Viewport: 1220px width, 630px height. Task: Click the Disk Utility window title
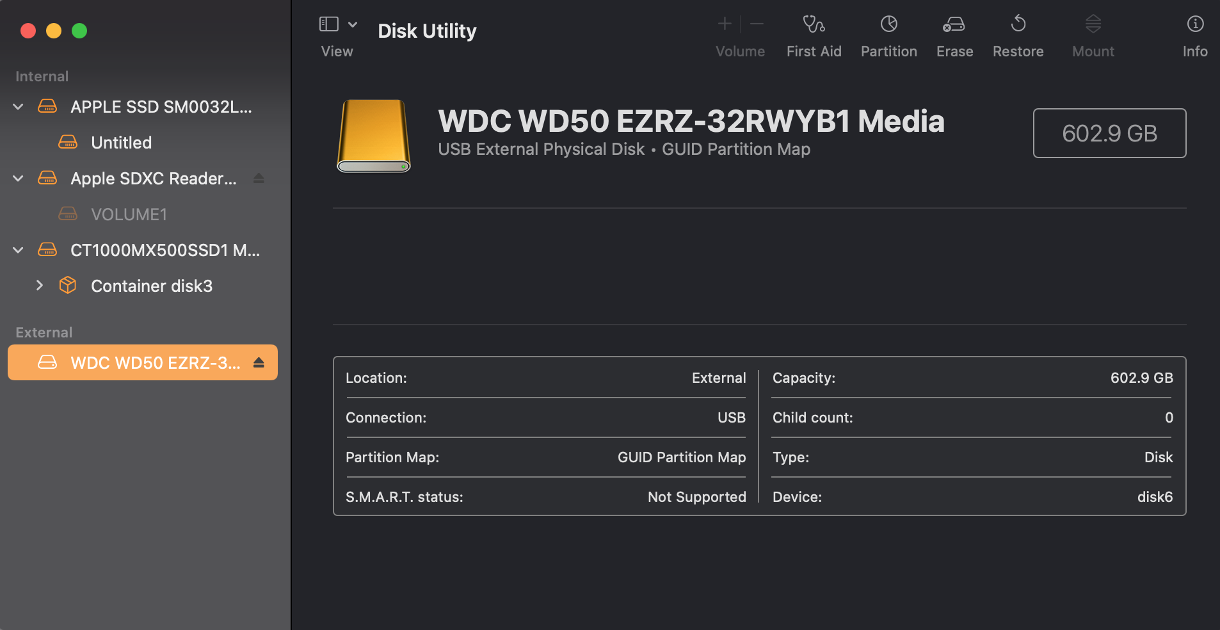click(x=427, y=31)
